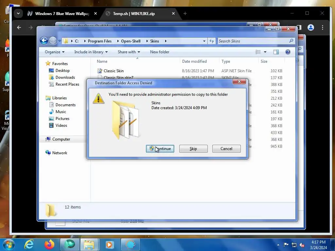Open Recent Places in the navigation pane
The height and width of the screenshot is (251, 335).
point(64,84)
